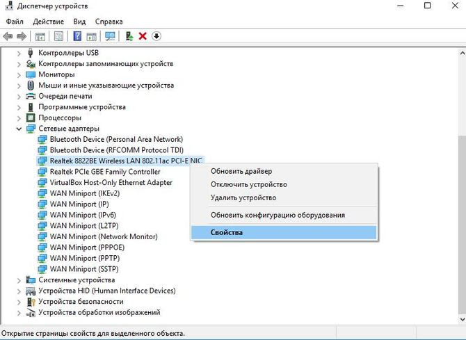Viewport: 466px width, 340px height.
Task: Click the printer icon beside Очереди печати
Action: [x=31, y=96]
